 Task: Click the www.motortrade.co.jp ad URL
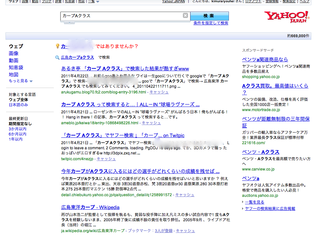[261, 110]
